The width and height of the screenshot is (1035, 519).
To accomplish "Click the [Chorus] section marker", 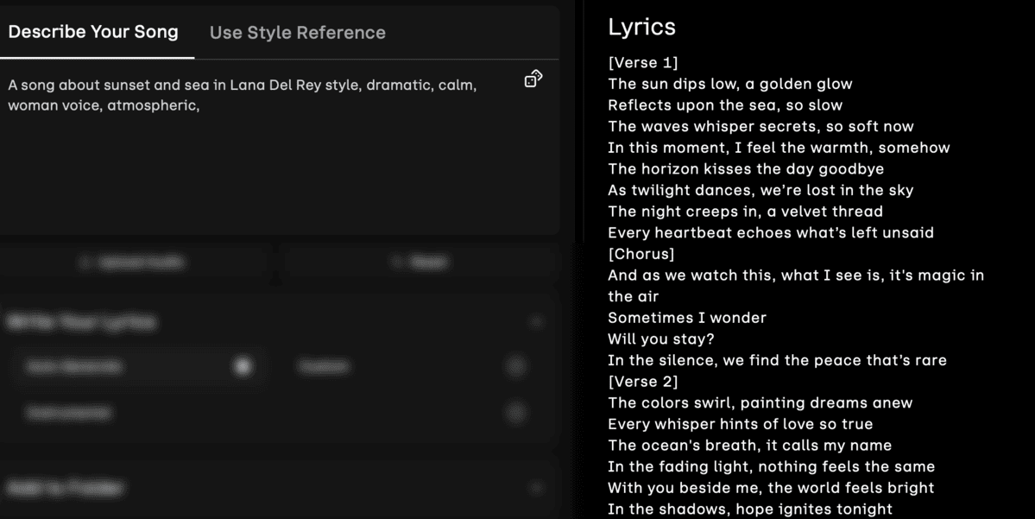I will tap(641, 254).
